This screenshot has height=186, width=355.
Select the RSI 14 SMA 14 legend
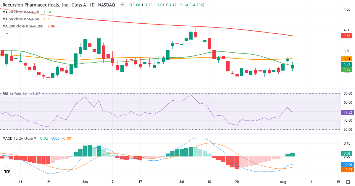pyautogui.click(x=14, y=94)
